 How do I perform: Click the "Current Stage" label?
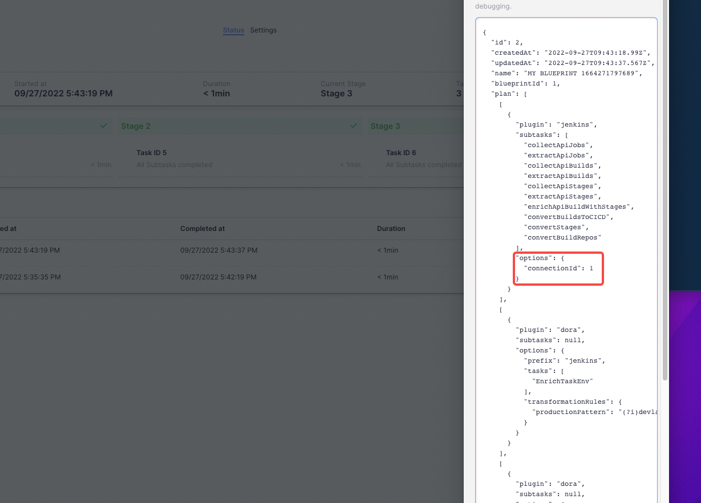[343, 84]
